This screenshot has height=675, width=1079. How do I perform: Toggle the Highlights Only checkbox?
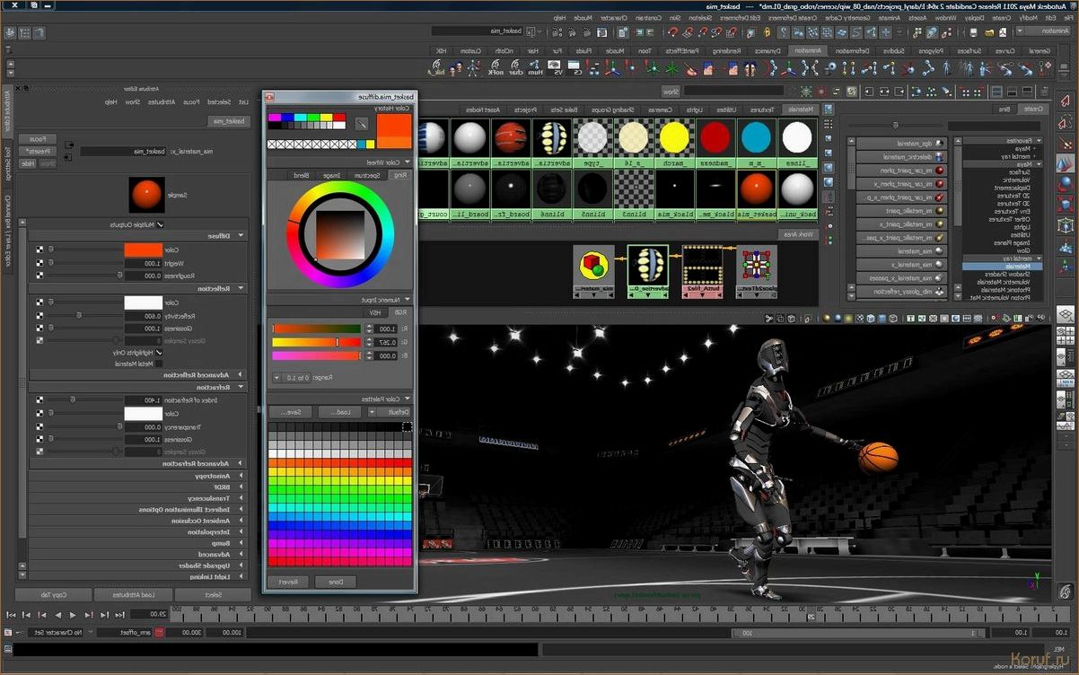(x=161, y=353)
